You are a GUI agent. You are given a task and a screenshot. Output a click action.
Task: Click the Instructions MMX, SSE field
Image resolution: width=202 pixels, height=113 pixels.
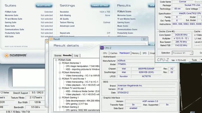tap(187, 25)
